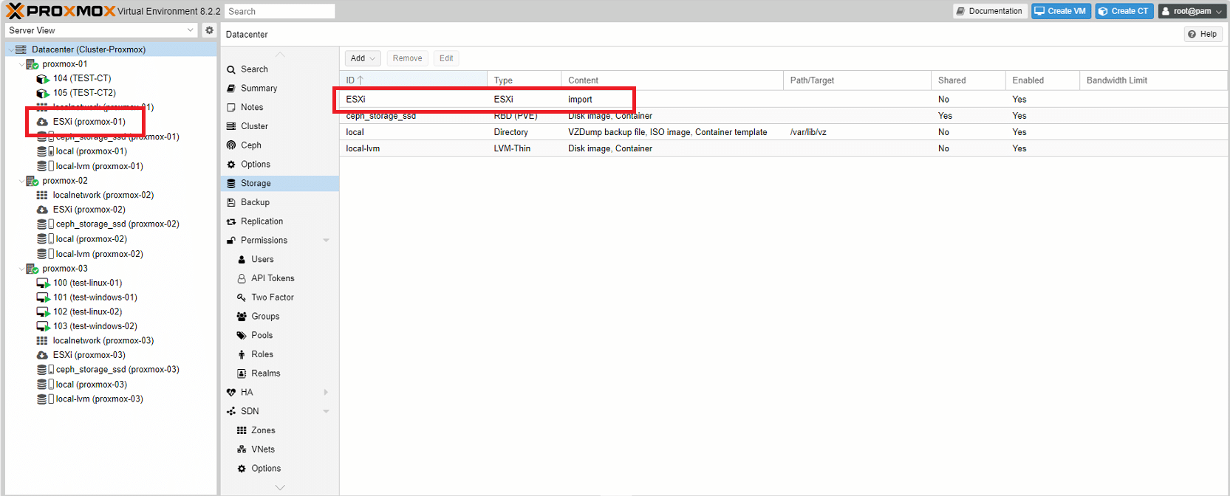Select container 104 (TEST-CT) icon
Viewport: 1230px width, 496px height.
(43, 78)
